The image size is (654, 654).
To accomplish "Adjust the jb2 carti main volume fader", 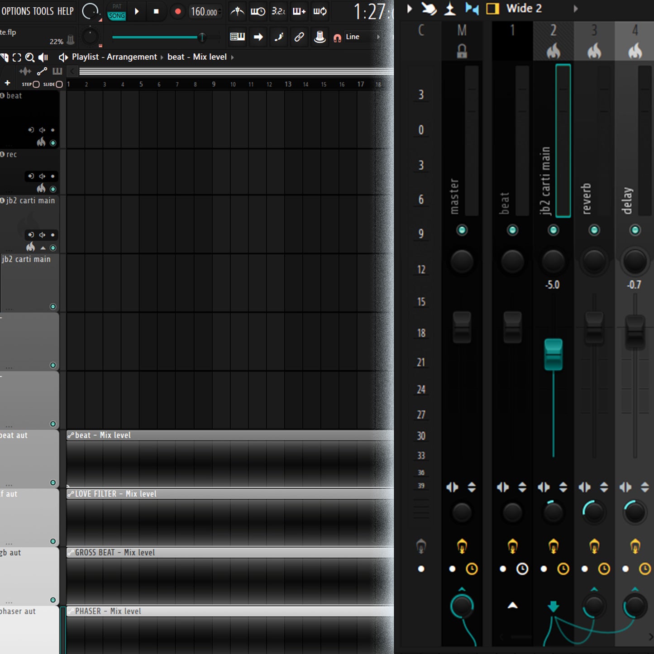I will coord(553,354).
